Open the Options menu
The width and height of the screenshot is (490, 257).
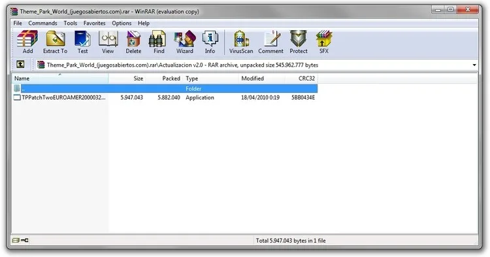122,23
